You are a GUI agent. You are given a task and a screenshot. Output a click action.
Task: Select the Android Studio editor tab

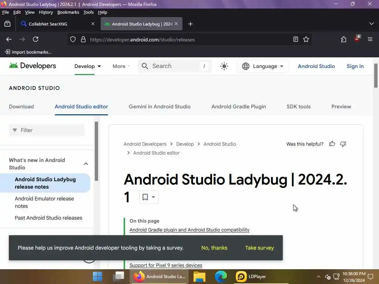pos(81,106)
